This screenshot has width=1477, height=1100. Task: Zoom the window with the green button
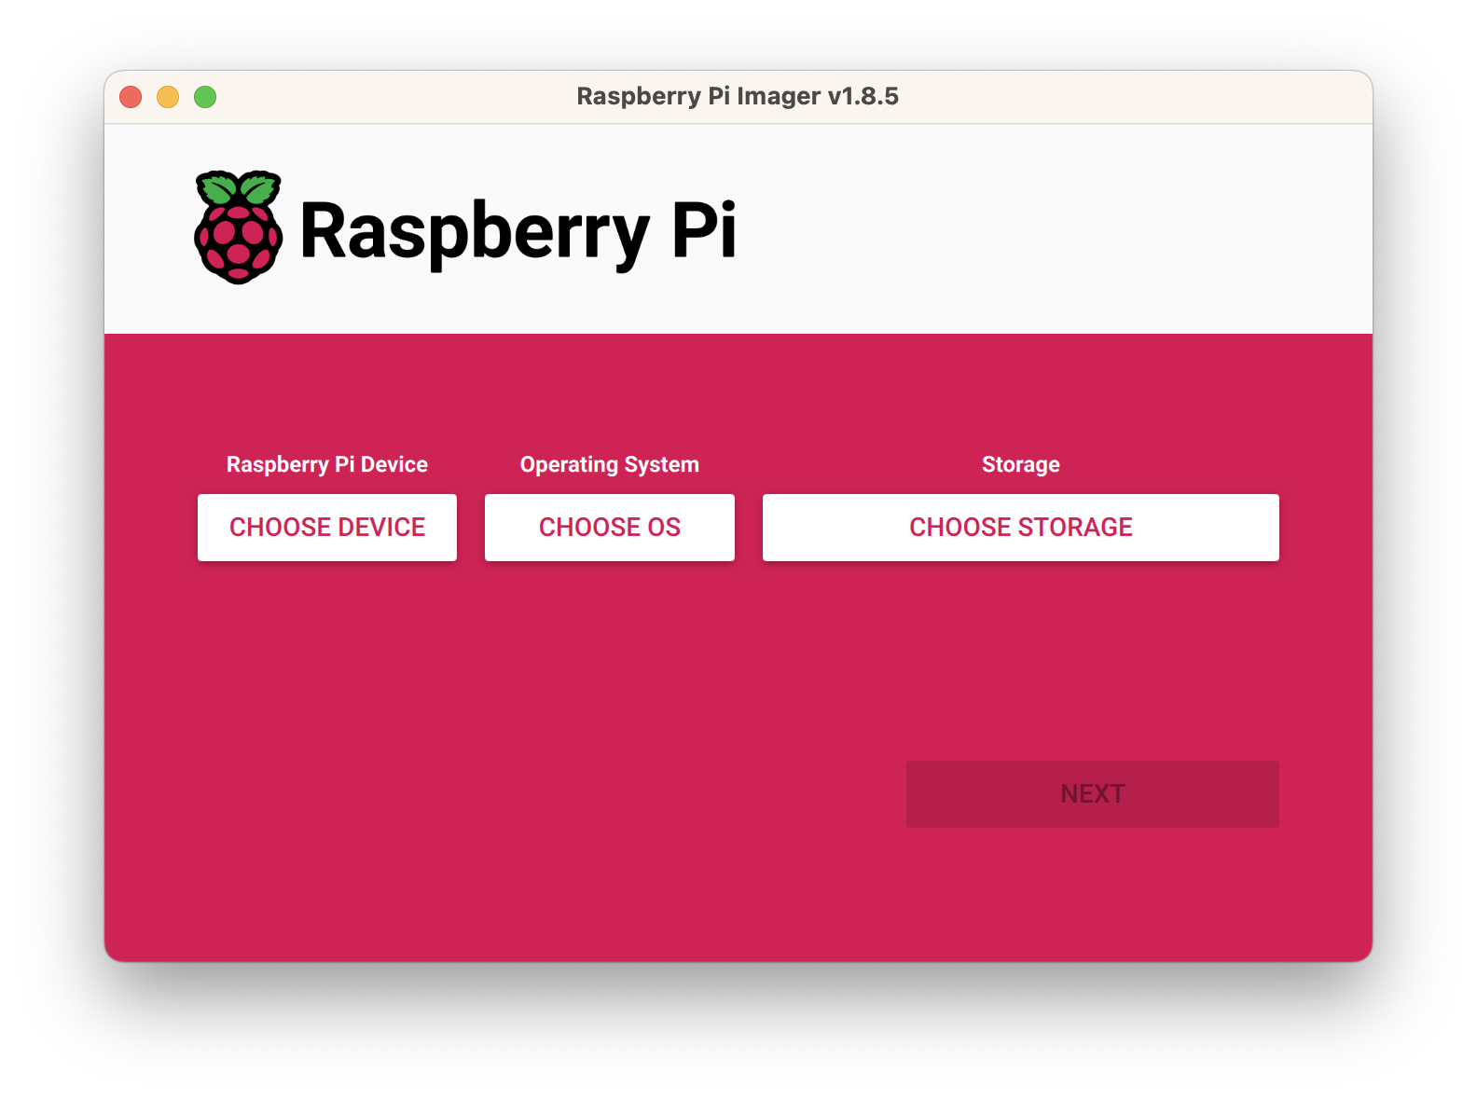(x=205, y=97)
